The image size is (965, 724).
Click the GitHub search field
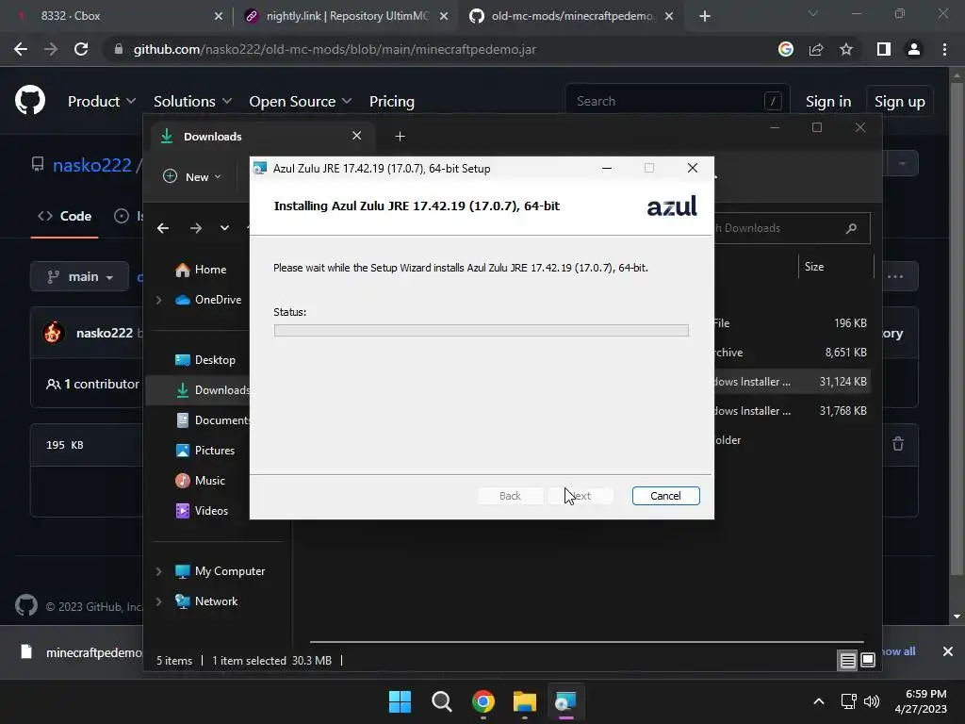677,101
